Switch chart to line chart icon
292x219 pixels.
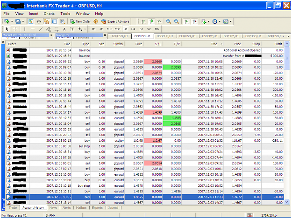click(159, 21)
